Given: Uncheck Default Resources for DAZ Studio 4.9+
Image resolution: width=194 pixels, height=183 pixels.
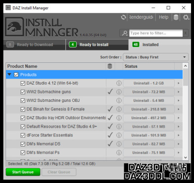Looking at the screenshot, I should [23, 127].
